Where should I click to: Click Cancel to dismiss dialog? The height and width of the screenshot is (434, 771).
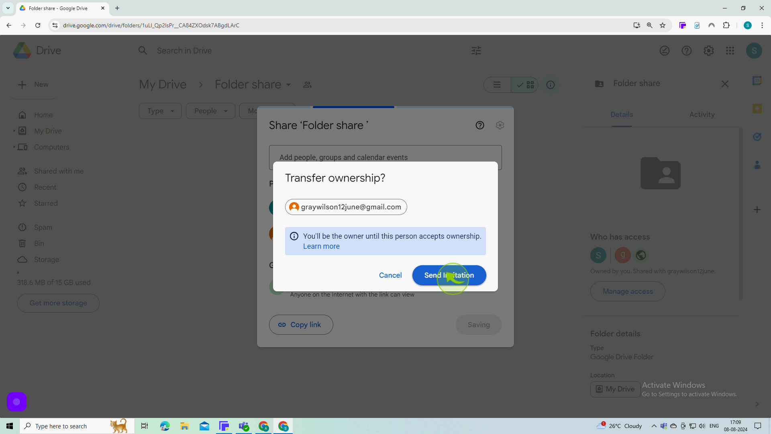(390, 275)
